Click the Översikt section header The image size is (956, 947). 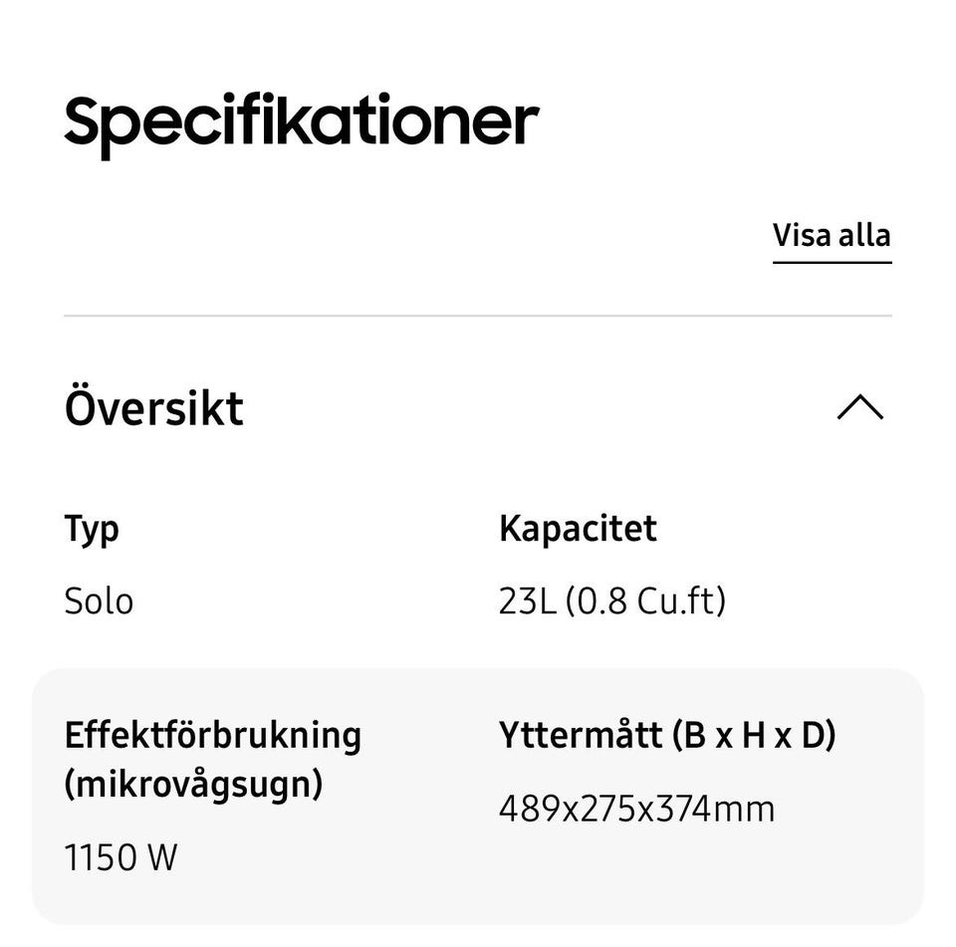[x=154, y=408]
